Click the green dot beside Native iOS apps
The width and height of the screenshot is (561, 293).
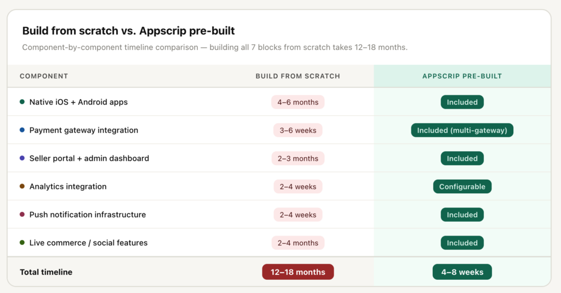pyautogui.click(x=22, y=102)
